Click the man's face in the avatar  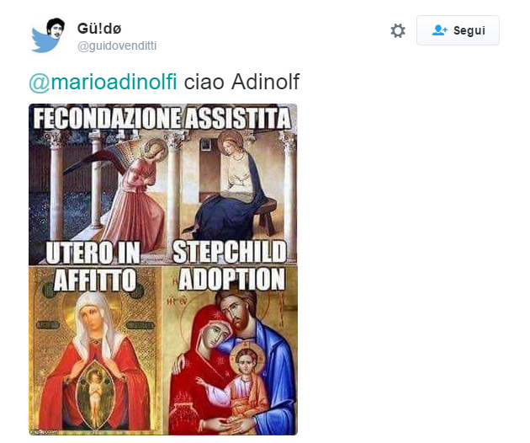click(56, 29)
